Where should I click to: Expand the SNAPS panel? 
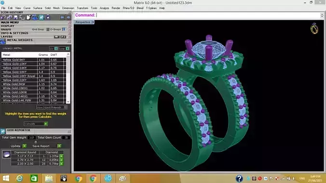(x=6, y=29)
